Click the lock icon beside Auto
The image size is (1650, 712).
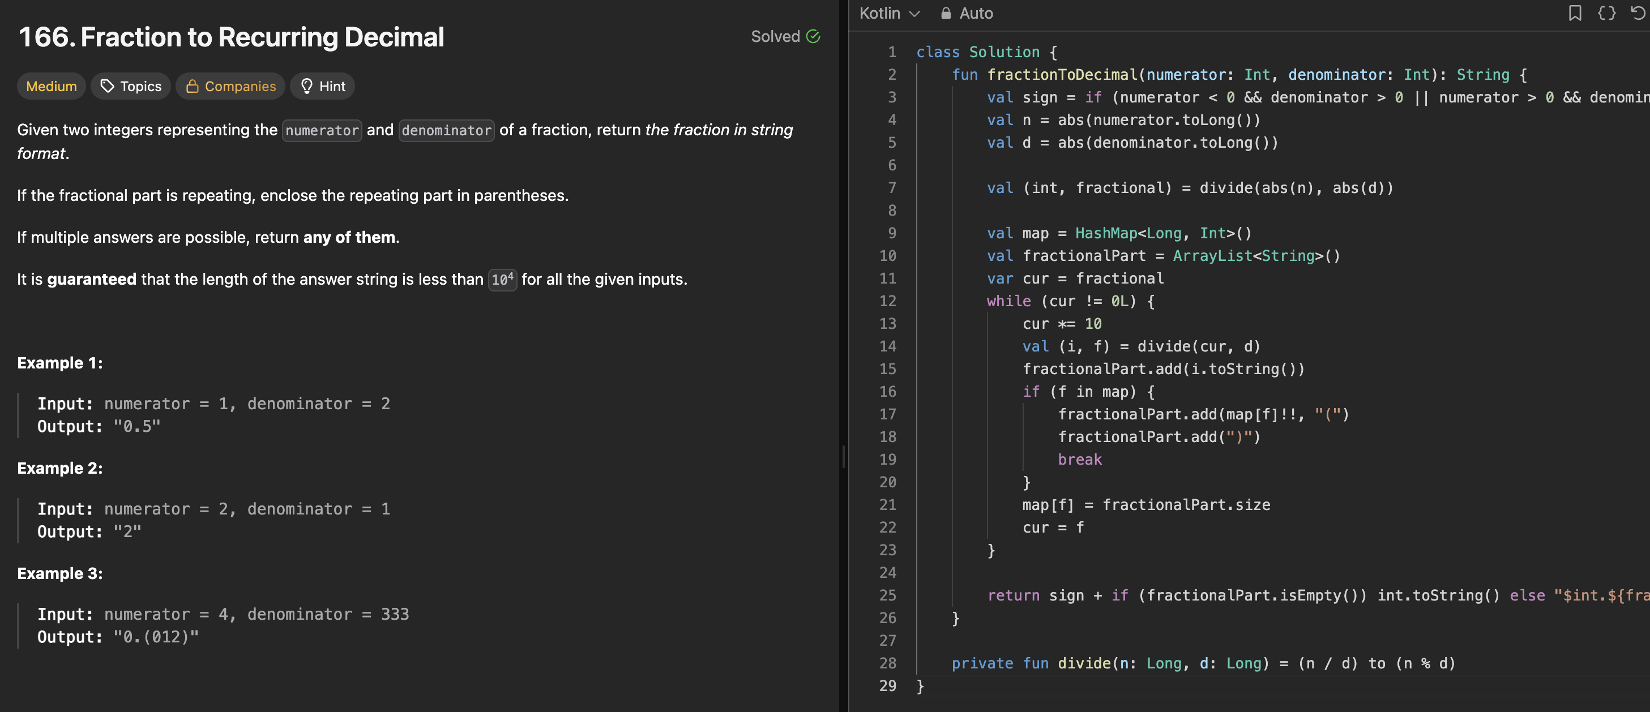tap(946, 14)
